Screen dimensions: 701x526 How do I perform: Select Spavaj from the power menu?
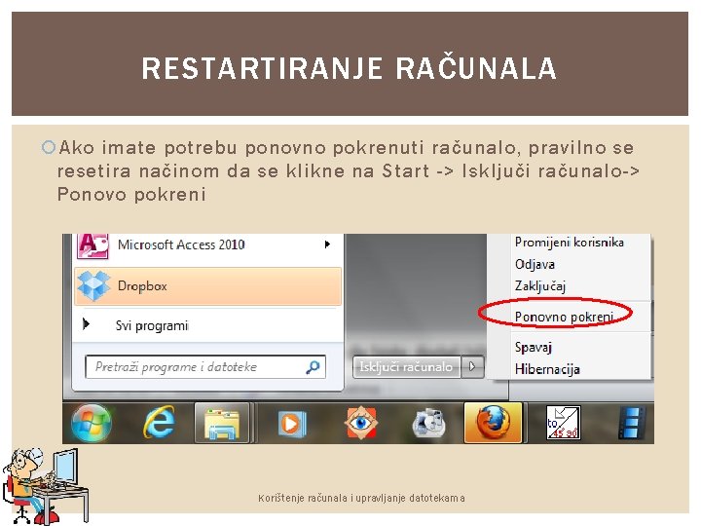click(x=534, y=347)
